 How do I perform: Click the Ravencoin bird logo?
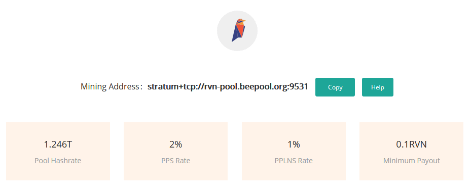[238, 30]
